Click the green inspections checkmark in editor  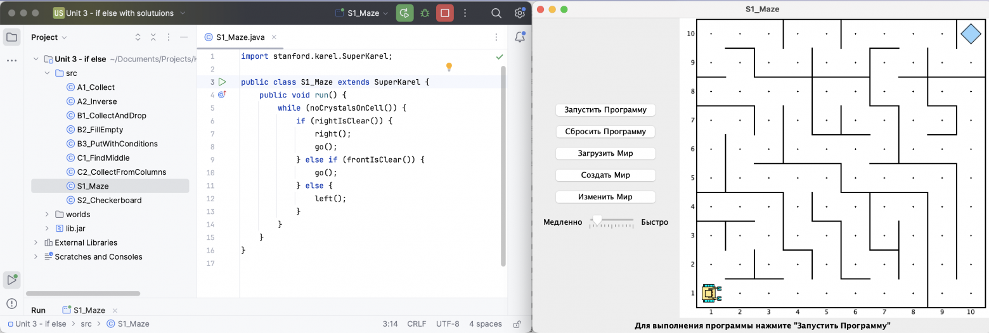tap(500, 56)
